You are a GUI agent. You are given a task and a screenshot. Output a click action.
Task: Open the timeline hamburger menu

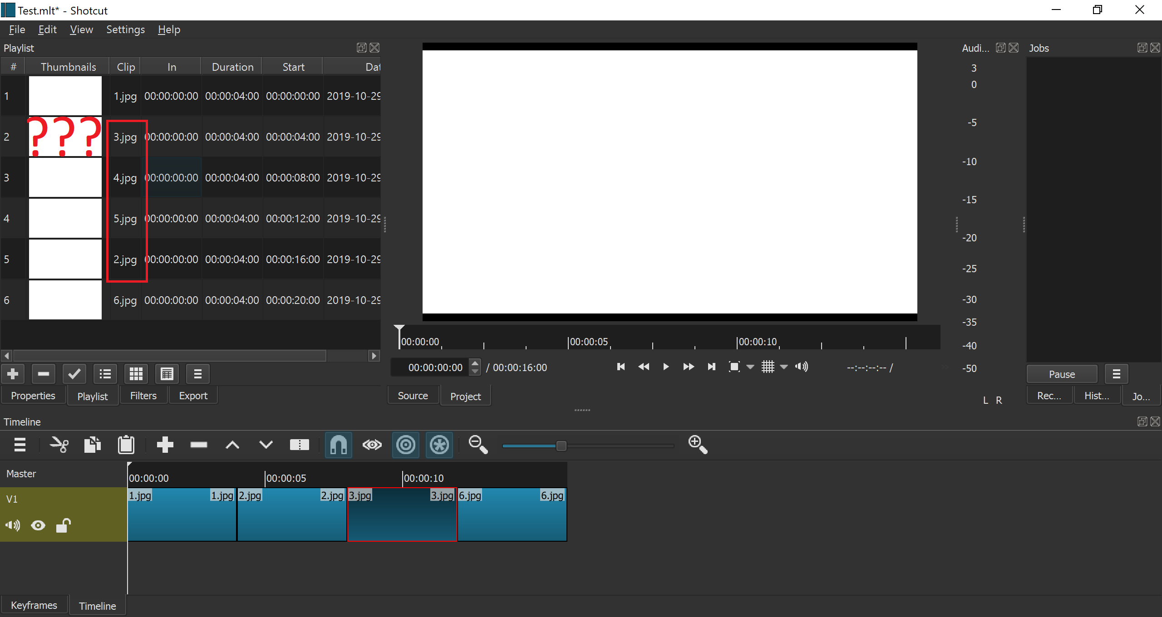pos(20,445)
